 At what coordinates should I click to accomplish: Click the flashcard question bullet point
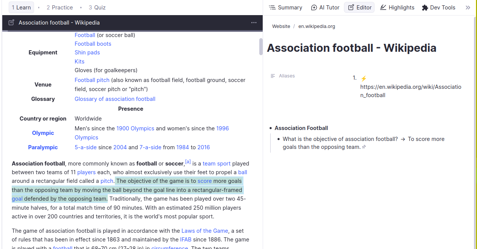click(279, 139)
